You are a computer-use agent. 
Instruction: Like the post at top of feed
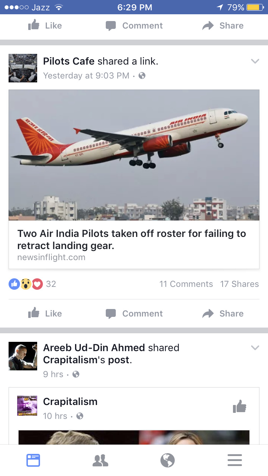45,25
